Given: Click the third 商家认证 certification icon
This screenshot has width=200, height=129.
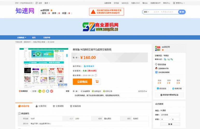Looking at the screenshot, I should tap(172, 59).
